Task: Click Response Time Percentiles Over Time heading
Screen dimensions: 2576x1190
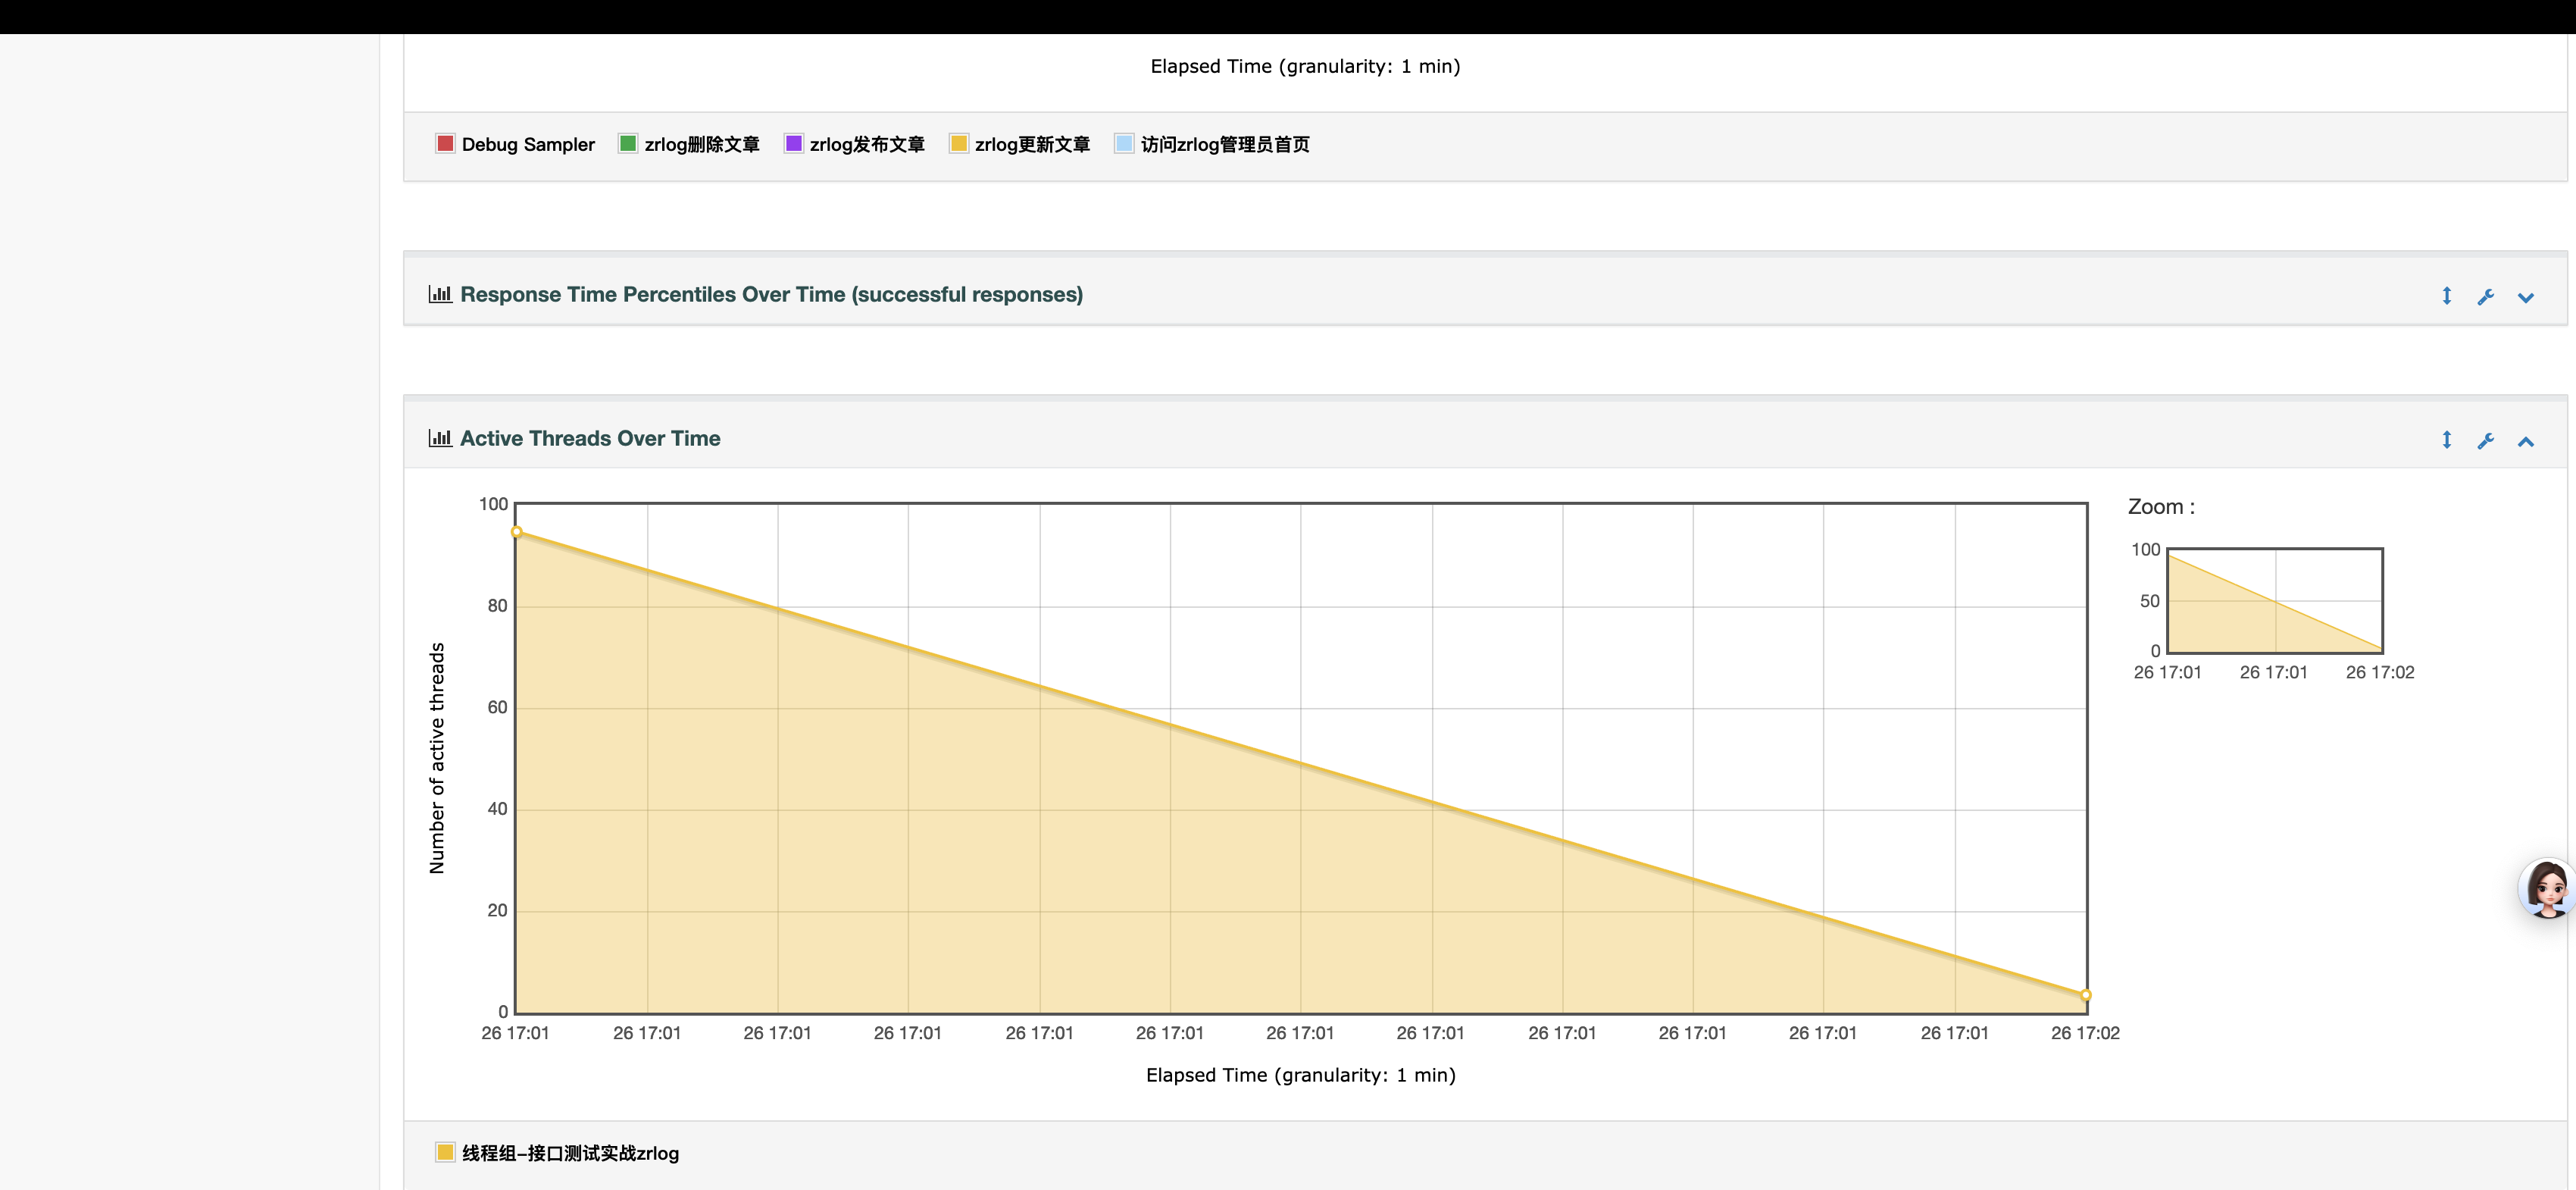Action: 770,294
